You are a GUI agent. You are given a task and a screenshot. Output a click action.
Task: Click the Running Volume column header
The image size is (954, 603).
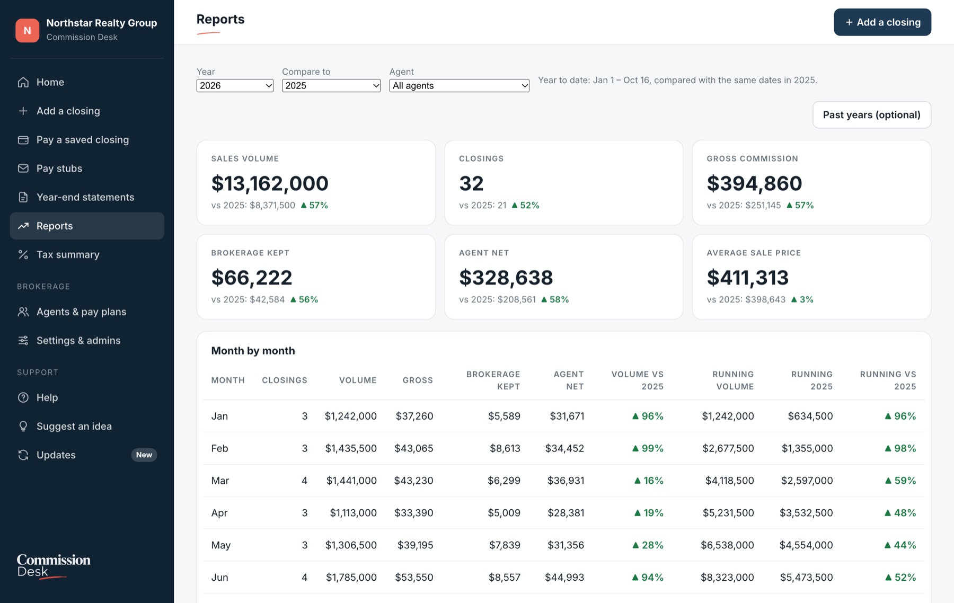point(733,380)
